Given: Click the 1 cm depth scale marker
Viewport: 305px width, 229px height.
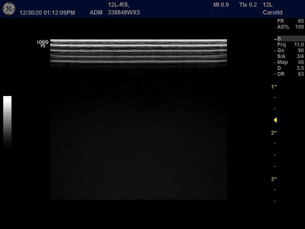Looking at the screenshot, I should click(x=273, y=87).
